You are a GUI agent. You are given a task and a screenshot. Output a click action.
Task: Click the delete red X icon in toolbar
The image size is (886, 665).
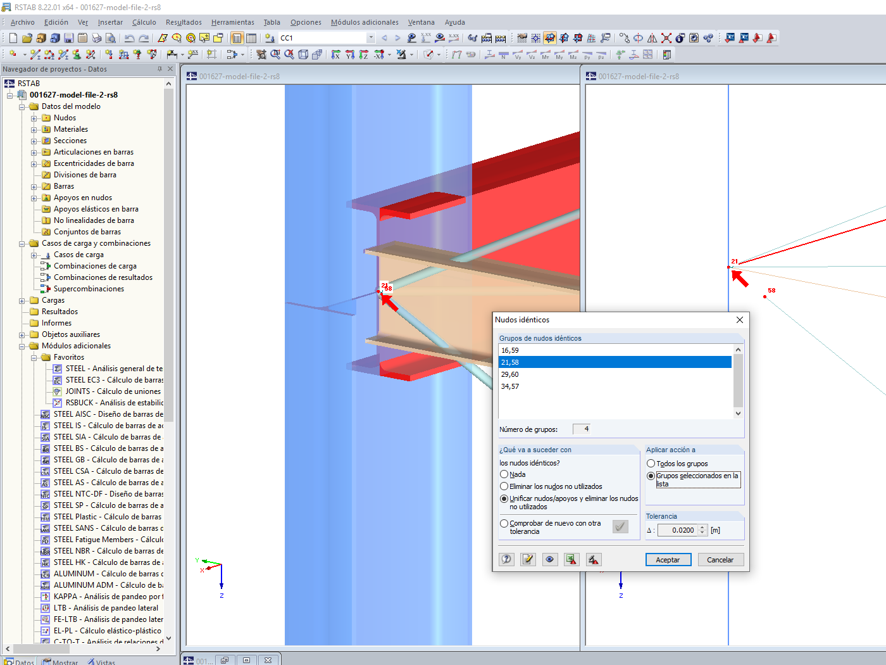pyautogui.click(x=666, y=38)
